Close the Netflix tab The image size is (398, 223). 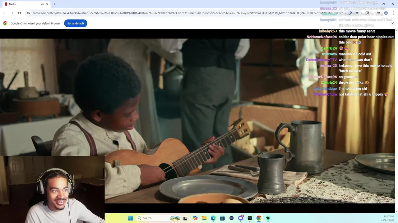[x=48, y=4]
